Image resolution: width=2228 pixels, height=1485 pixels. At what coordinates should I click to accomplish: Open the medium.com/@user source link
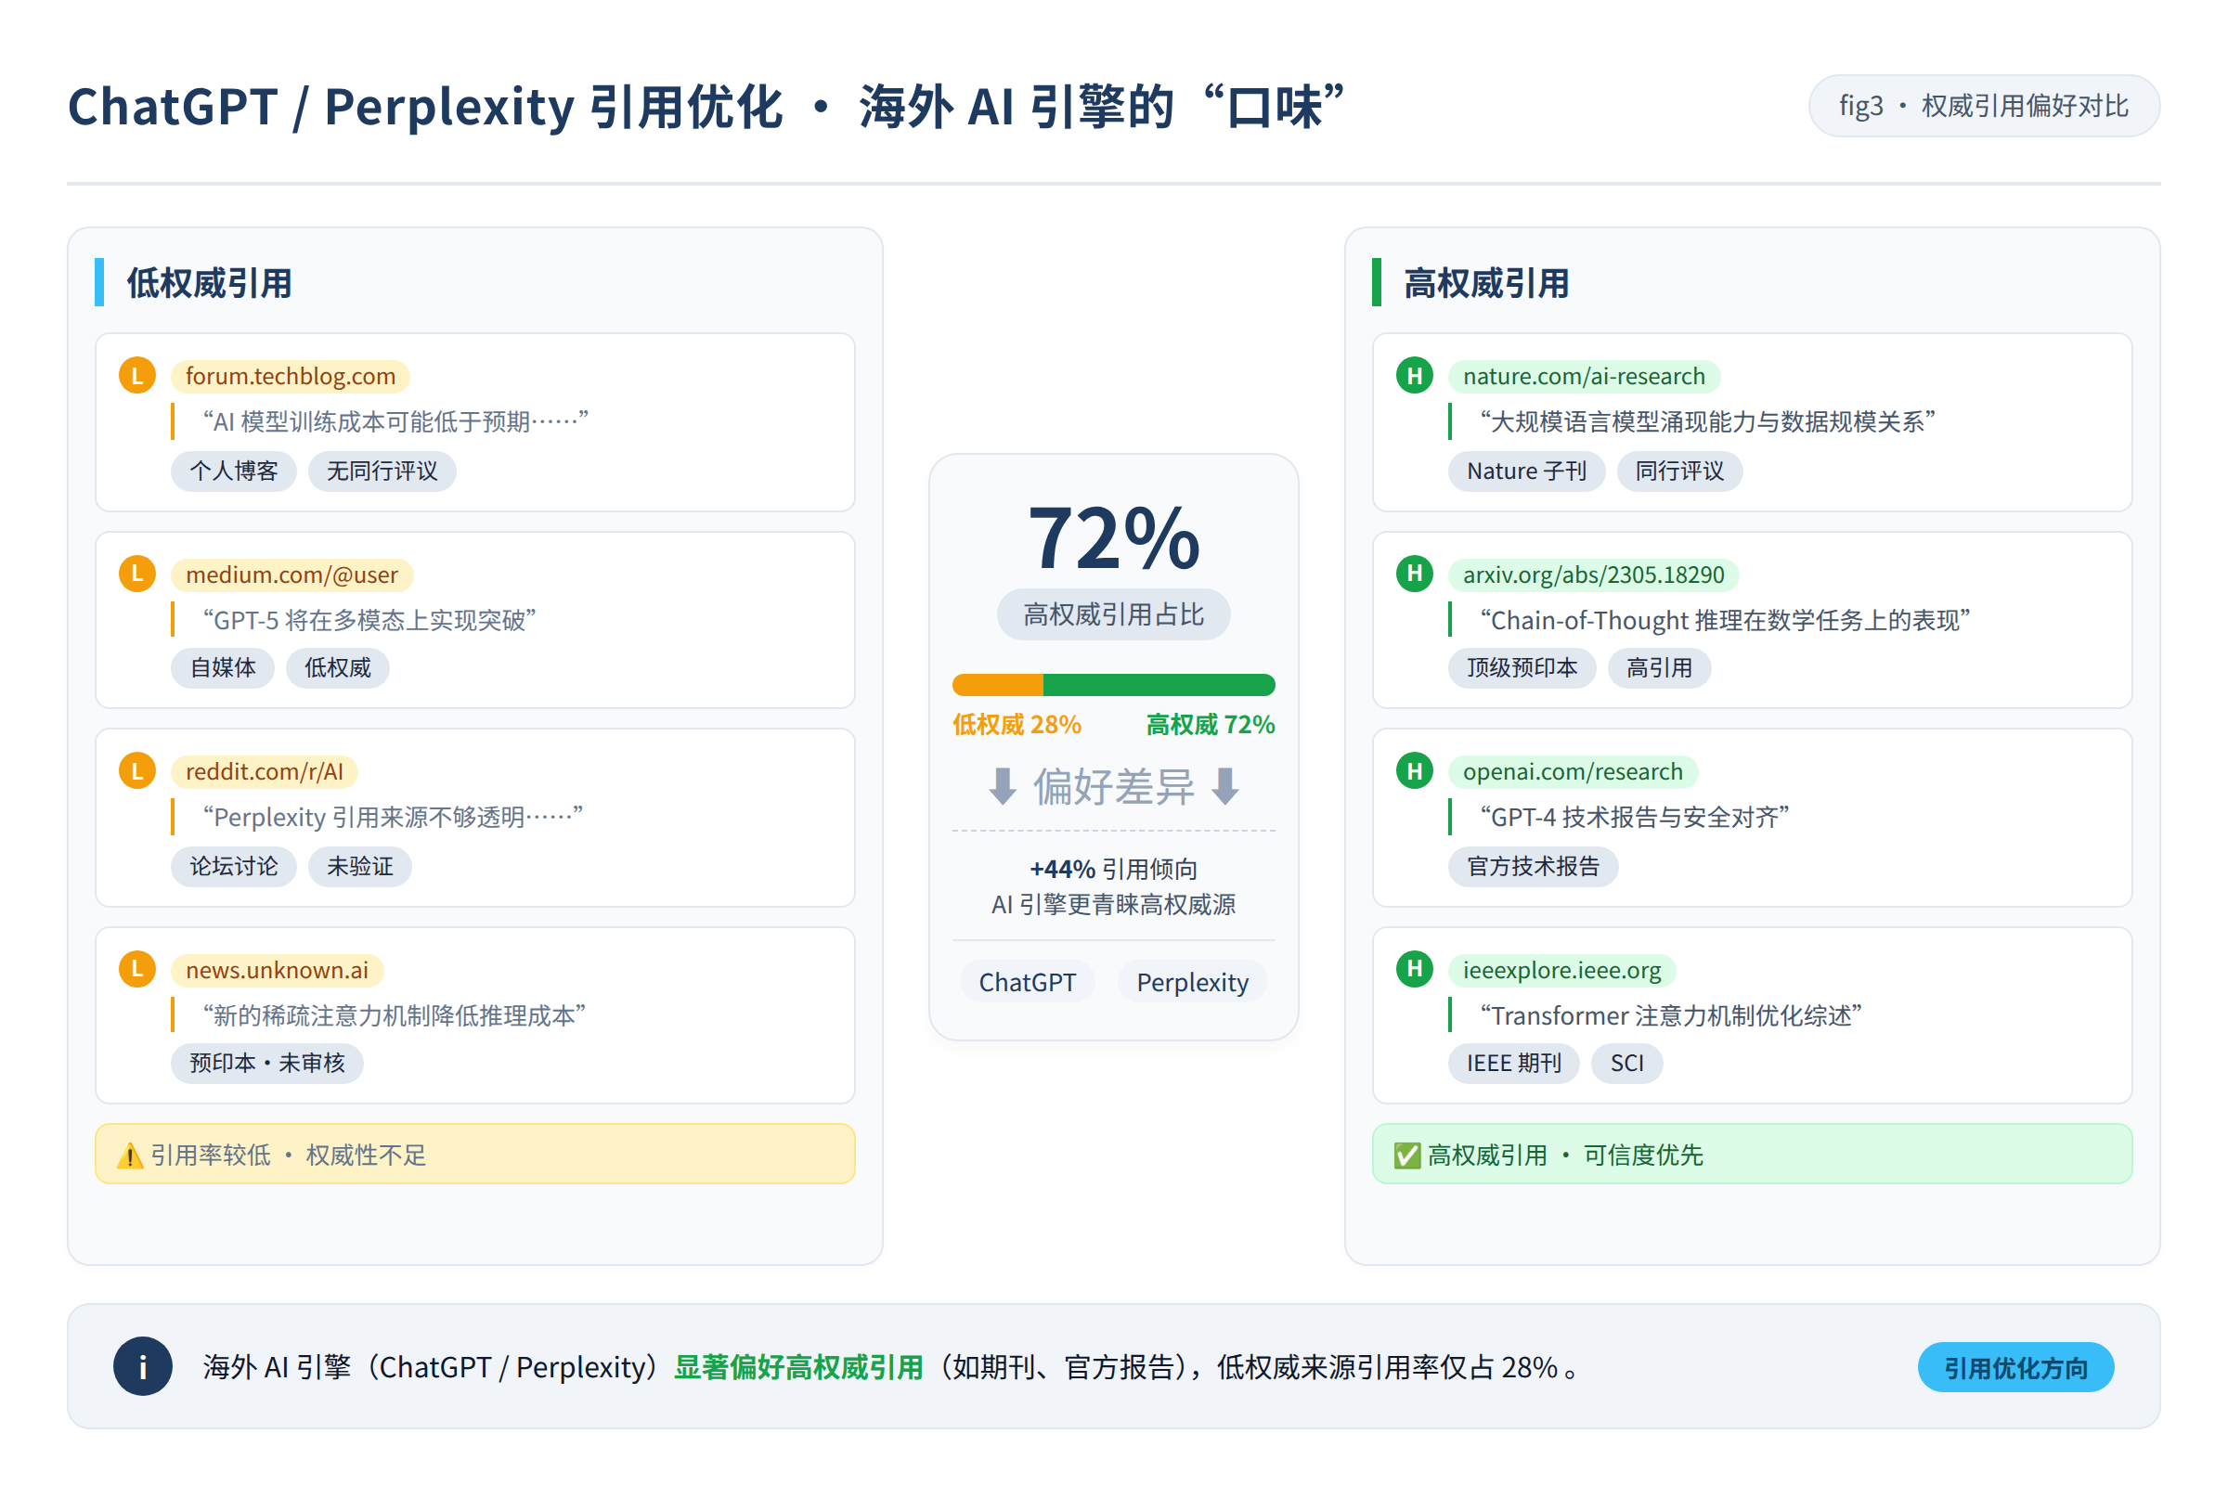291,575
